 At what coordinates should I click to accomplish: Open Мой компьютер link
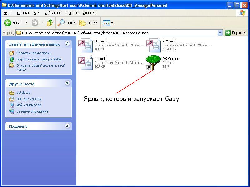[29, 105]
